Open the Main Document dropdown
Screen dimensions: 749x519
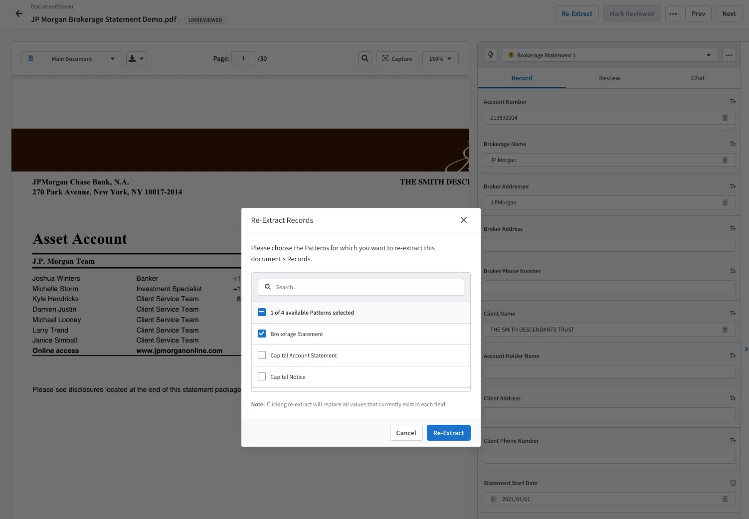(x=72, y=58)
